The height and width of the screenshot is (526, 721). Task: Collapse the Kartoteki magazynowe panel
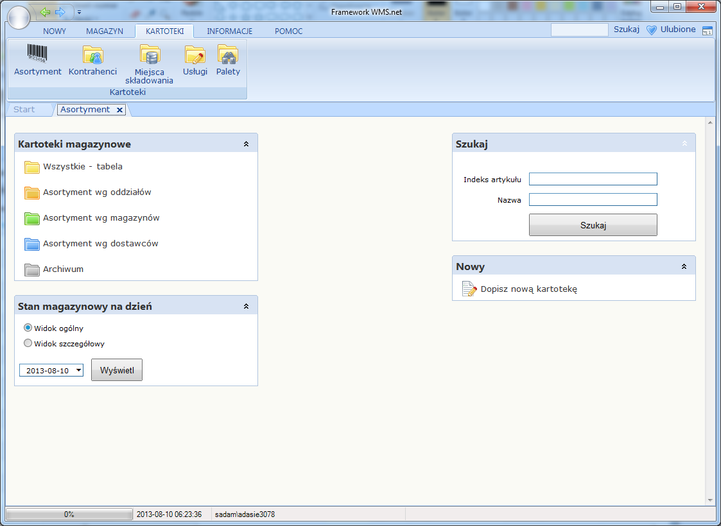246,144
